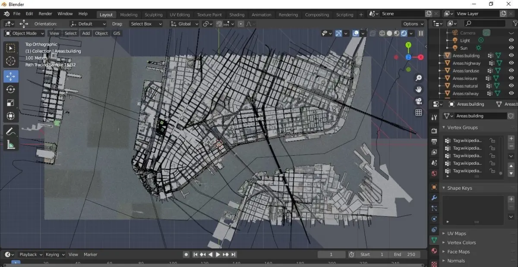This screenshot has width=518, height=267.
Task: Open the Render properties tab
Action: (x=434, y=131)
